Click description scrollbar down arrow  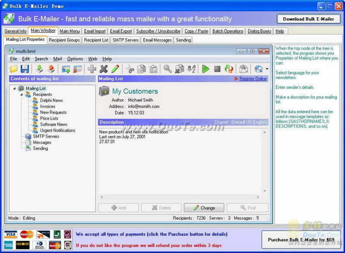(x=265, y=191)
